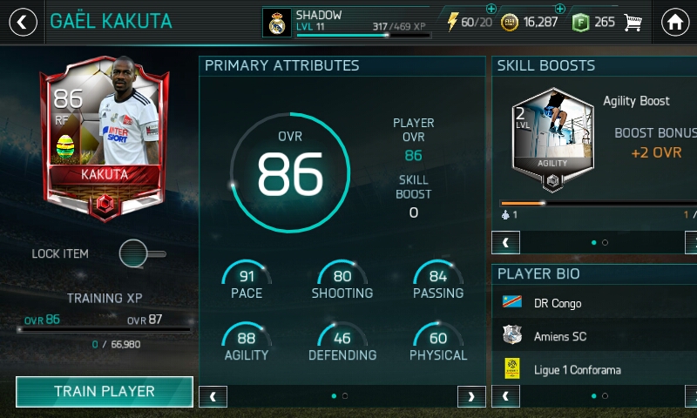Open the store shopping cart
The width and height of the screenshot is (697, 418).
633,23
